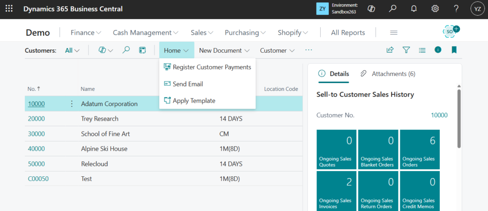Open the settings gear menu

click(x=435, y=9)
